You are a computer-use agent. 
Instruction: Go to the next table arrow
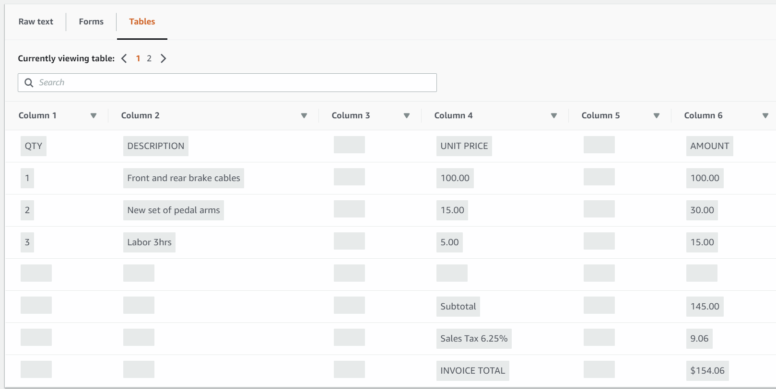click(x=164, y=58)
